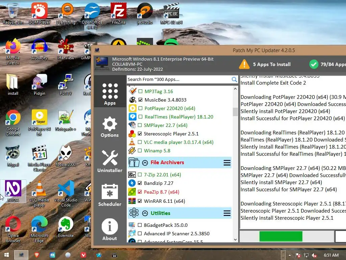Check the Advanced IP Scanner 2.5.3850 checkbox
346x260 pixels.
[x=140, y=234]
